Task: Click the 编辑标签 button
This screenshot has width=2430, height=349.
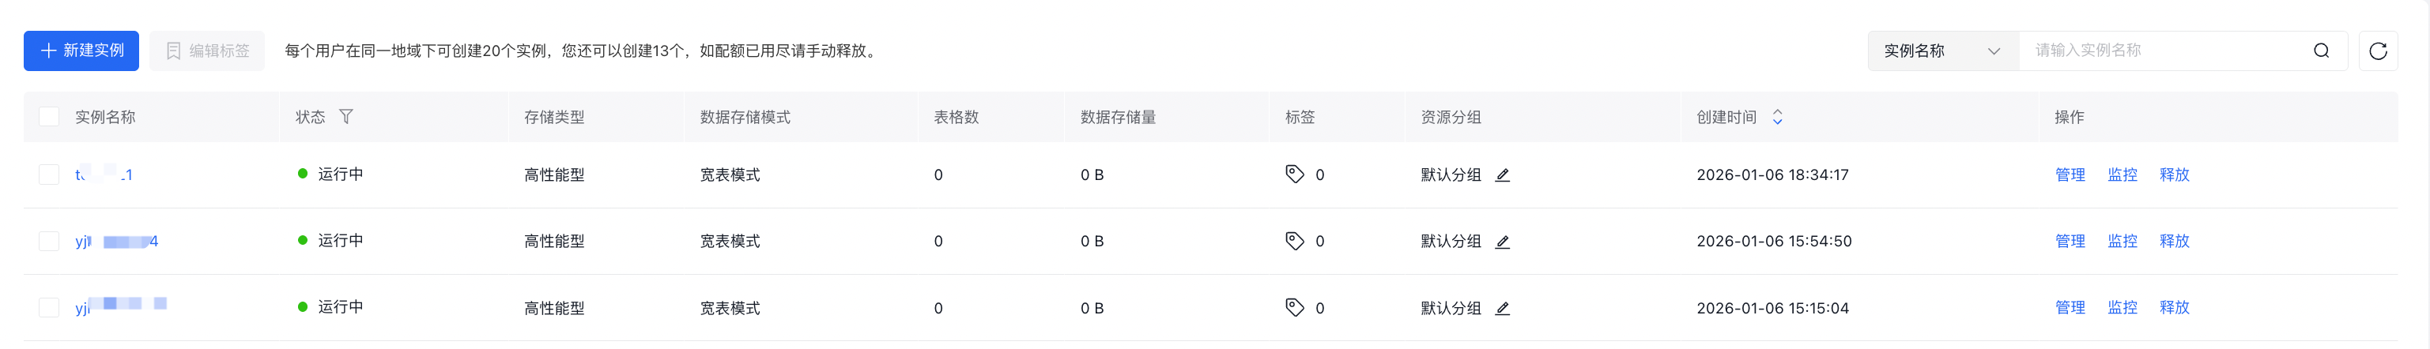Action: point(208,51)
